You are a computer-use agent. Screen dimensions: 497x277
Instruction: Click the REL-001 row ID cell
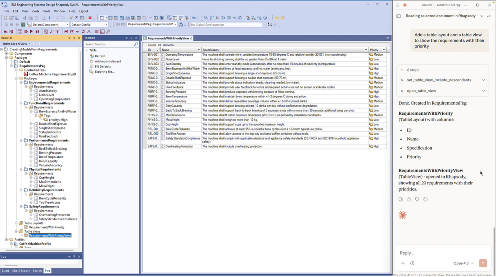pos(153,129)
